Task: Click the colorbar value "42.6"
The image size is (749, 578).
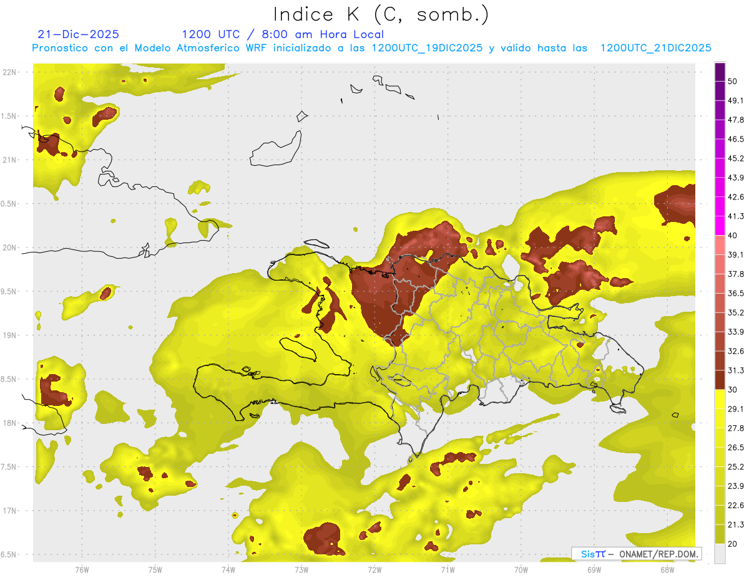Action: [735, 197]
